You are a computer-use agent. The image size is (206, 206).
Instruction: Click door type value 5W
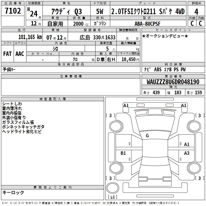[100, 11]
